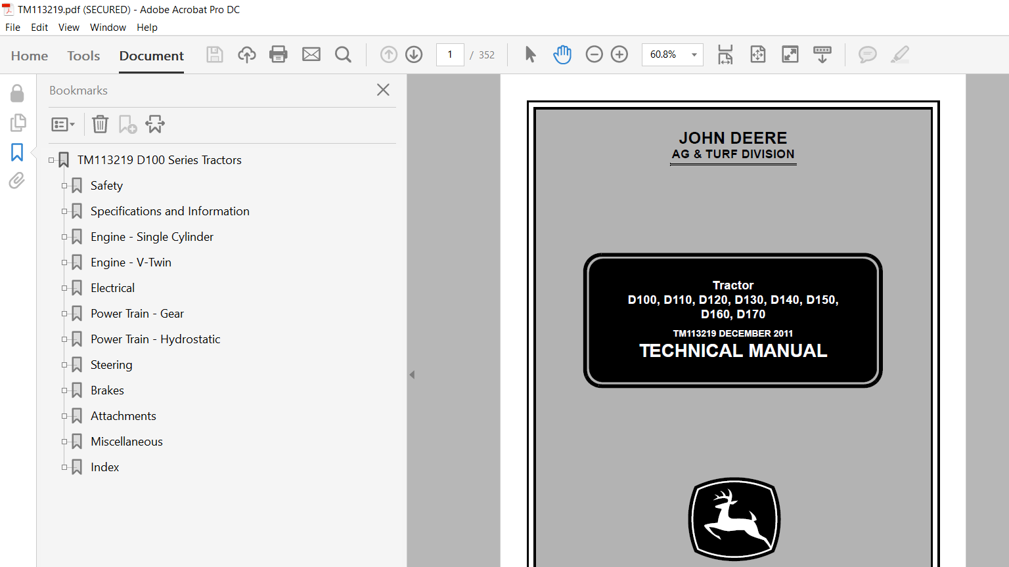Screen dimensions: 1009x567
Task: Delete selected bookmark with trash icon
Action: (x=100, y=124)
